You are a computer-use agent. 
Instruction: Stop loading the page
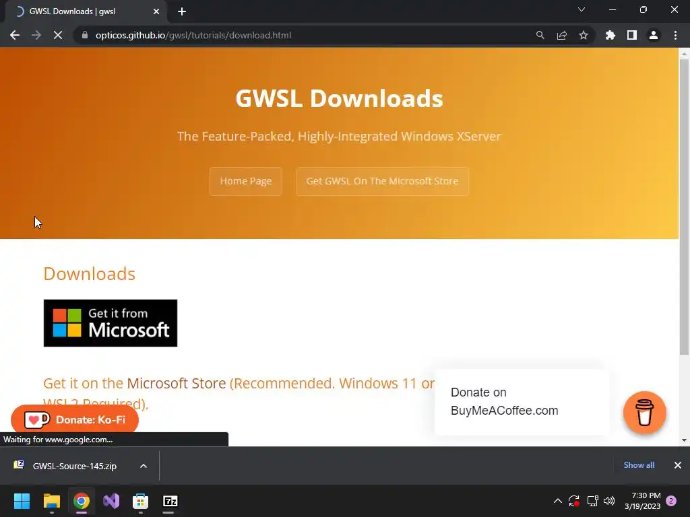pos(58,35)
